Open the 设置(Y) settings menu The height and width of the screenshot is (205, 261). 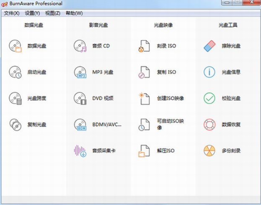tap(32, 13)
